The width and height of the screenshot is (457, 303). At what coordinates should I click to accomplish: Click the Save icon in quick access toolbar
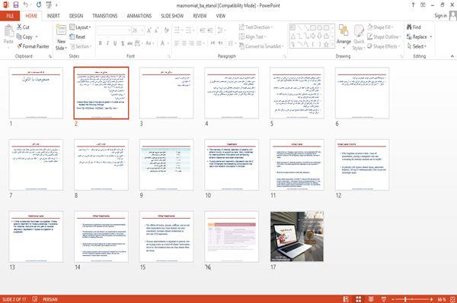[16, 5]
